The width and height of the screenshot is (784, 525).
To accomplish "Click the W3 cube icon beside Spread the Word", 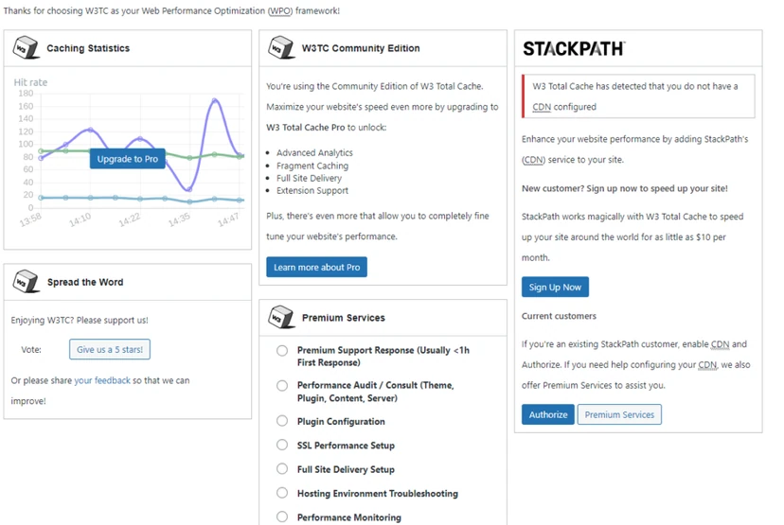I will click(x=26, y=281).
